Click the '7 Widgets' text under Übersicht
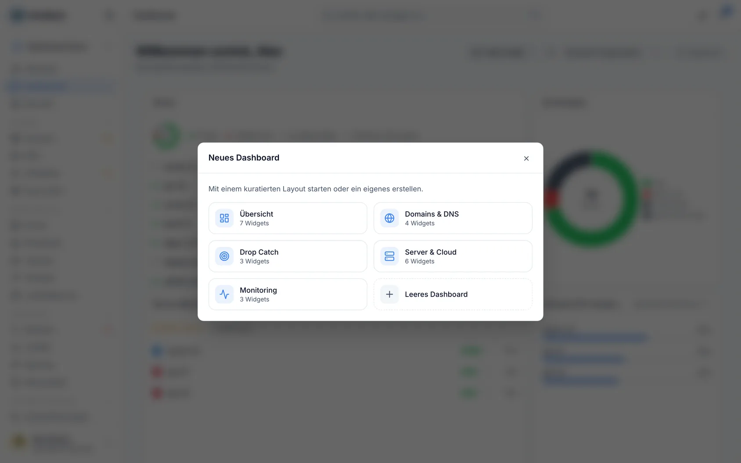The width and height of the screenshot is (741, 463). pyautogui.click(x=254, y=223)
